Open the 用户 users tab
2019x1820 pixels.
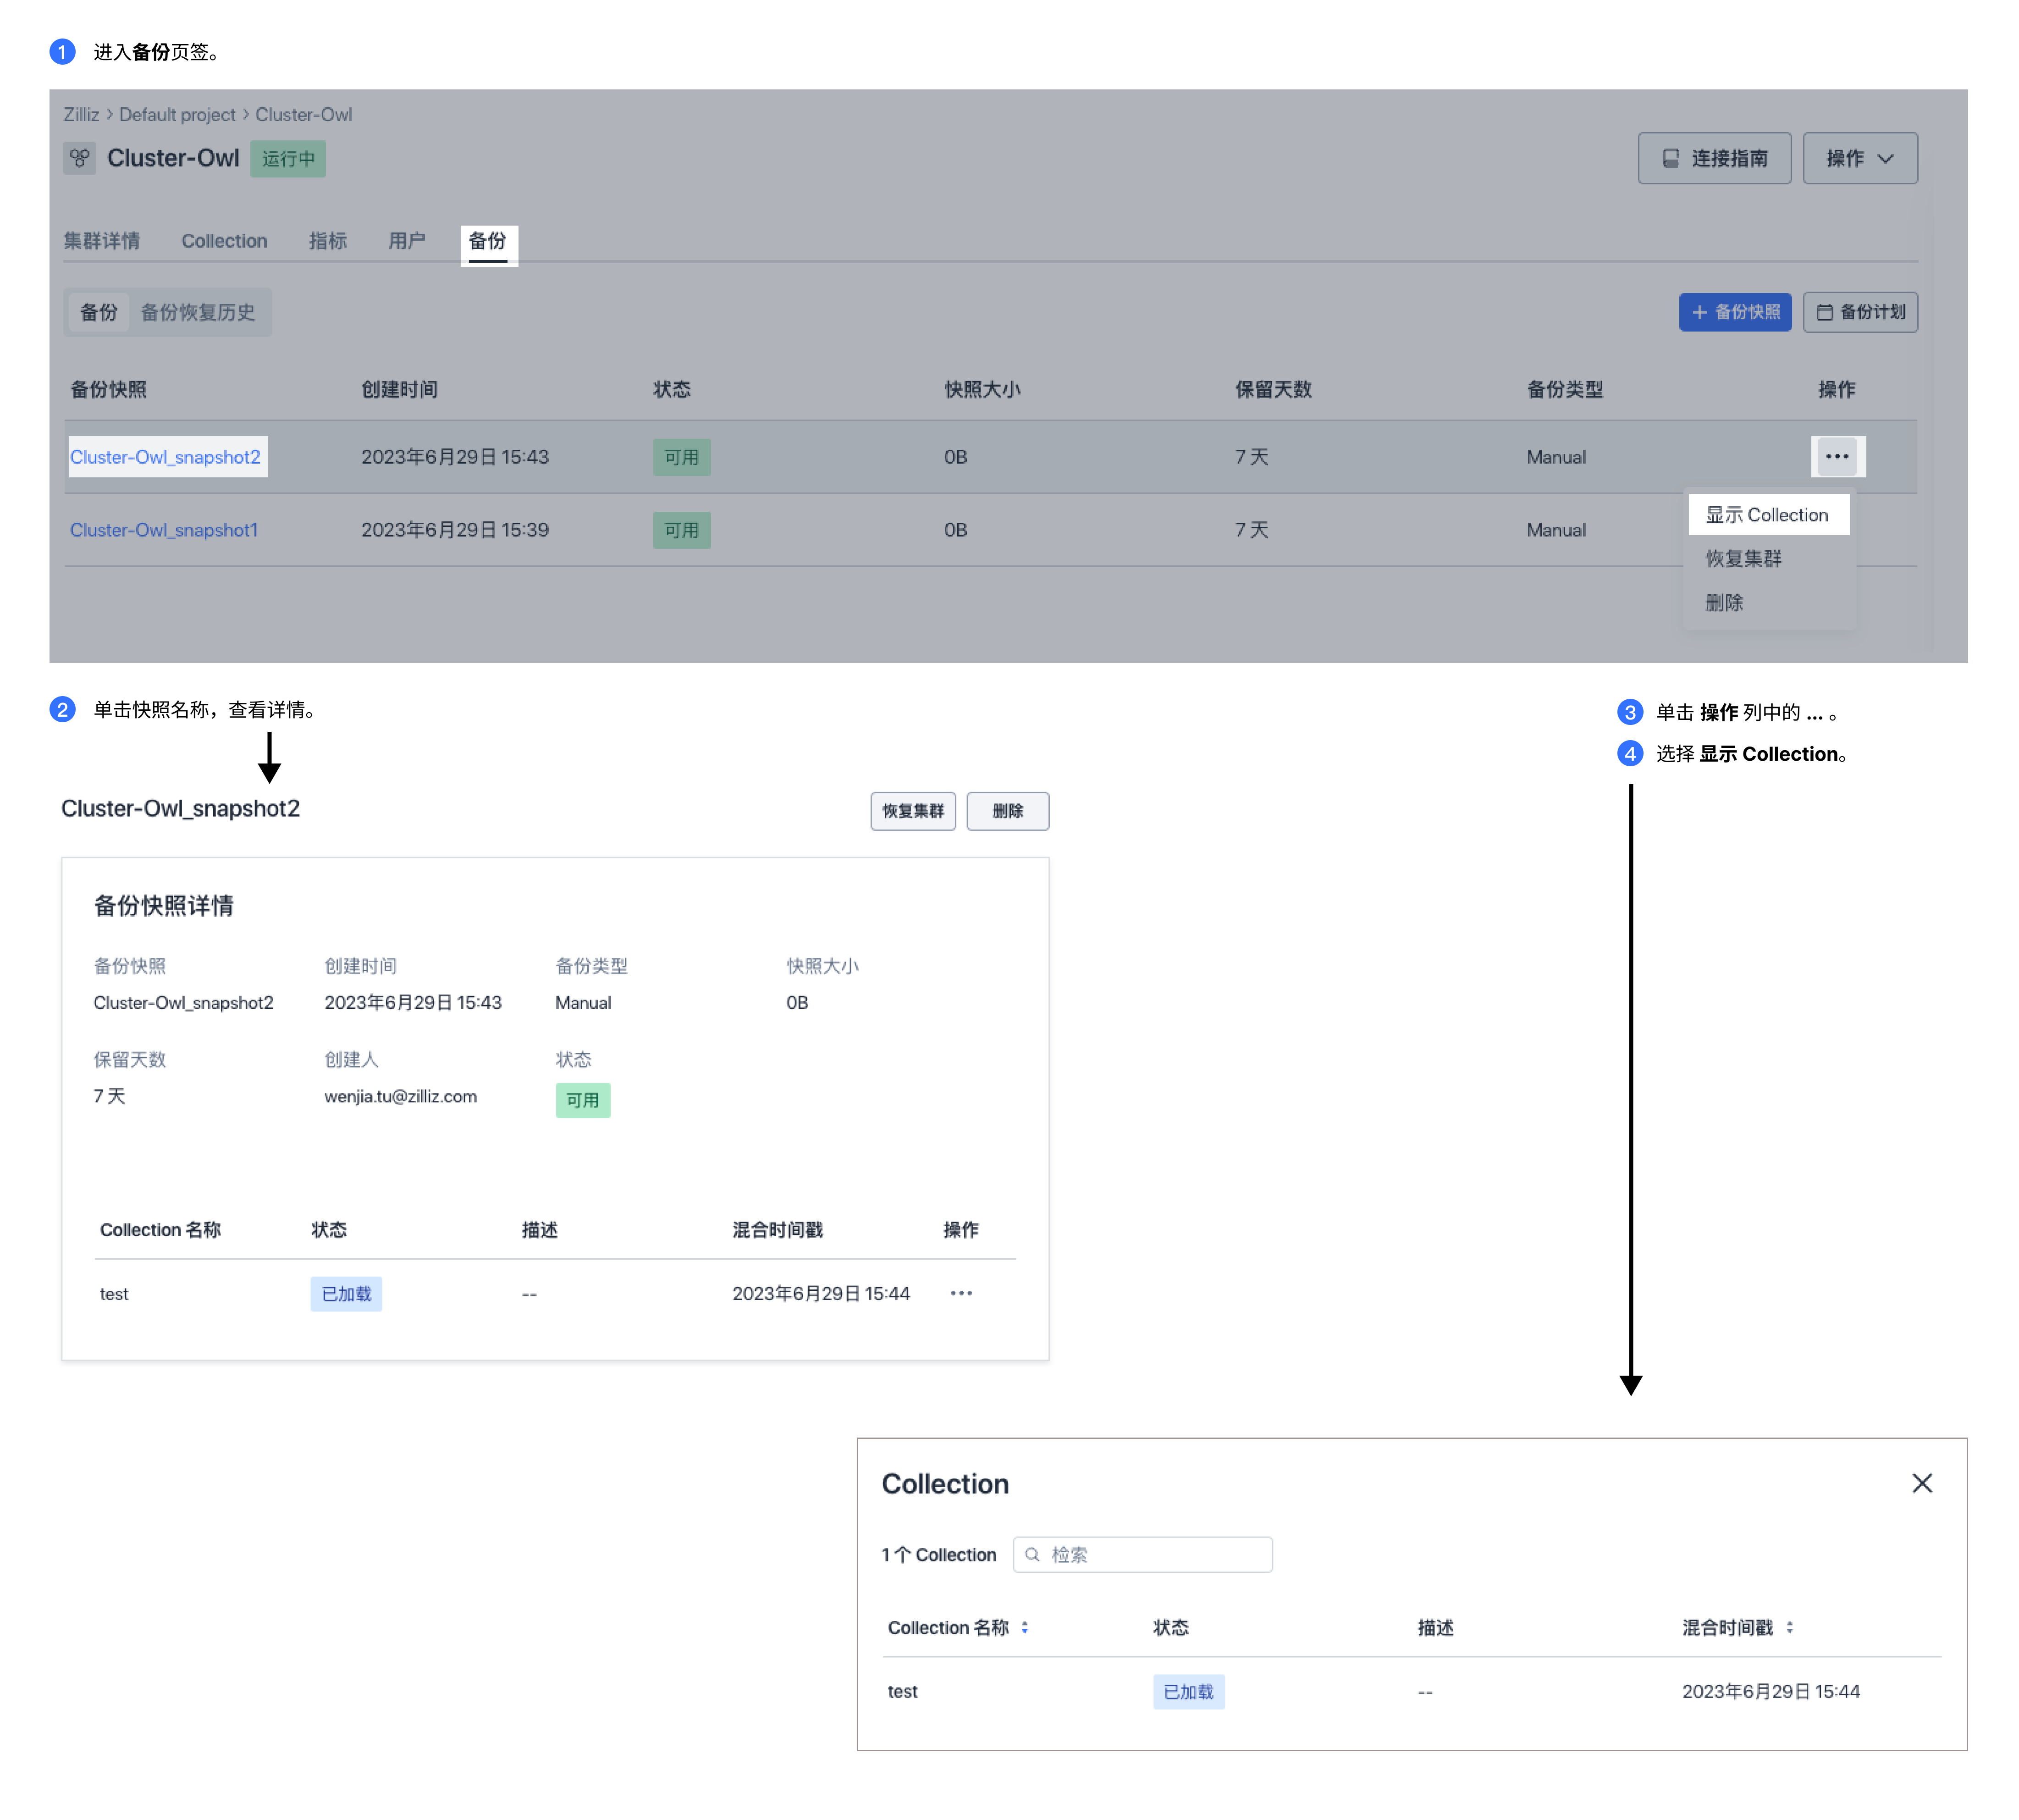pyautogui.click(x=407, y=241)
